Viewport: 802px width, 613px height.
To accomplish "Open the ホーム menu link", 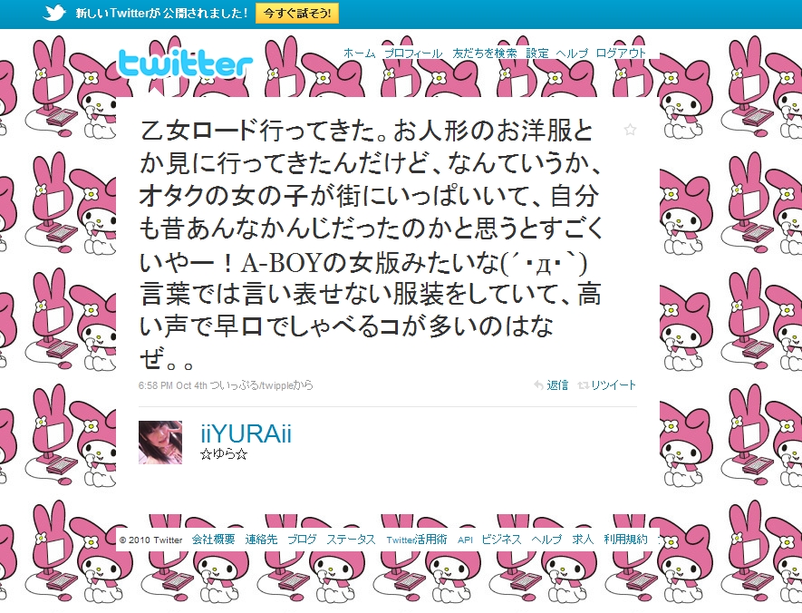I will point(360,54).
